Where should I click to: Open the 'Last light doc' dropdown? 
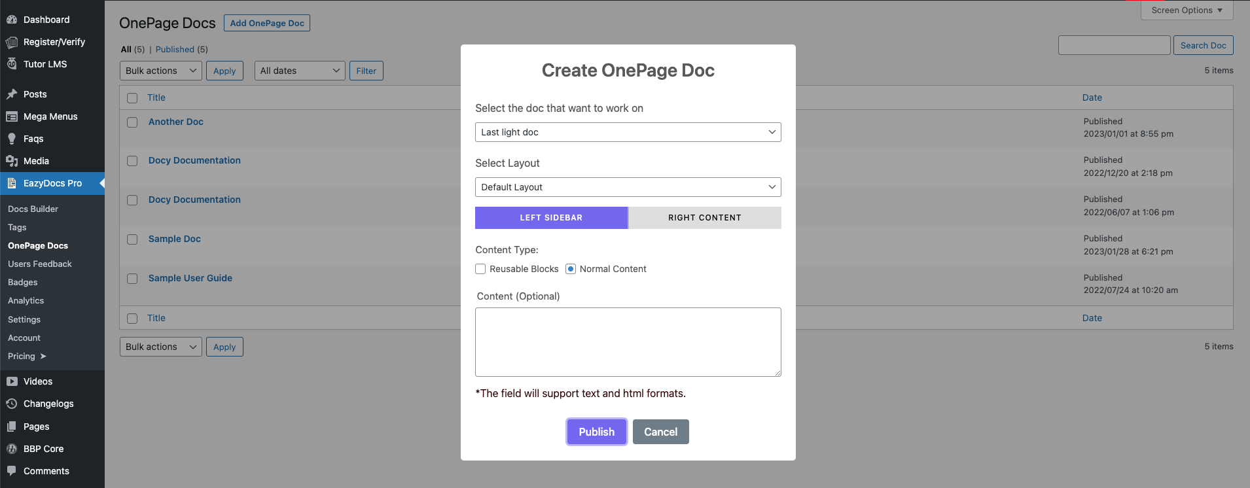(628, 132)
